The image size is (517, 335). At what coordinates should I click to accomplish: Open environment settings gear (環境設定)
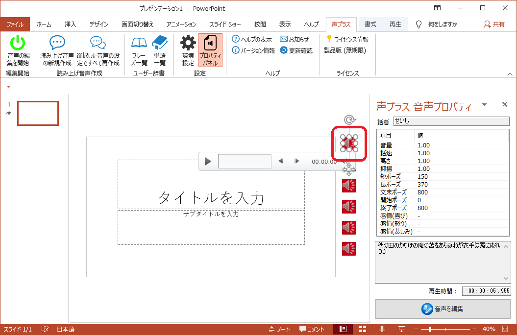click(188, 50)
